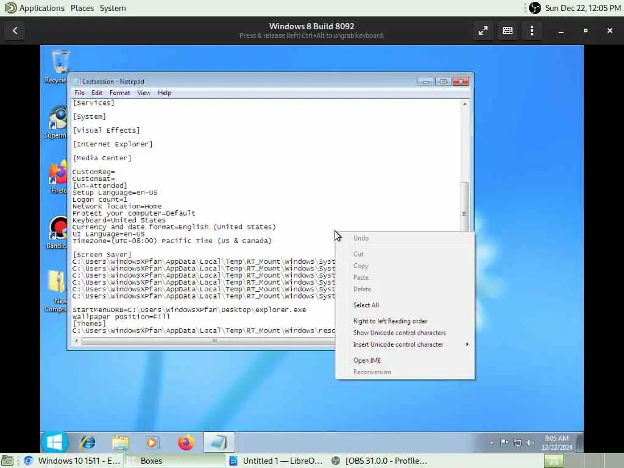This screenshot has width=624, height=468.
Task: Open the New Compressed folder desktop icon
Action: (x=57, y=282)
